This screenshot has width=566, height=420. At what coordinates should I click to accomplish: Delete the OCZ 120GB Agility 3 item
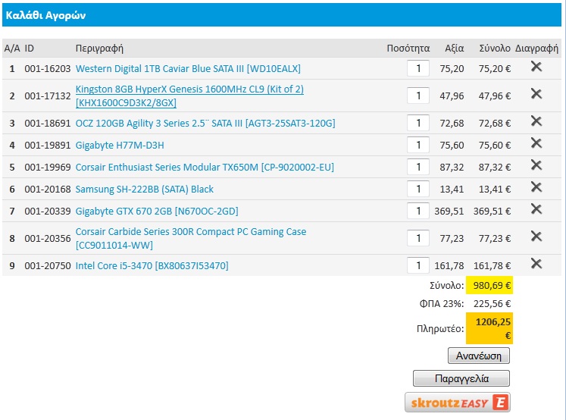[536, 121]
